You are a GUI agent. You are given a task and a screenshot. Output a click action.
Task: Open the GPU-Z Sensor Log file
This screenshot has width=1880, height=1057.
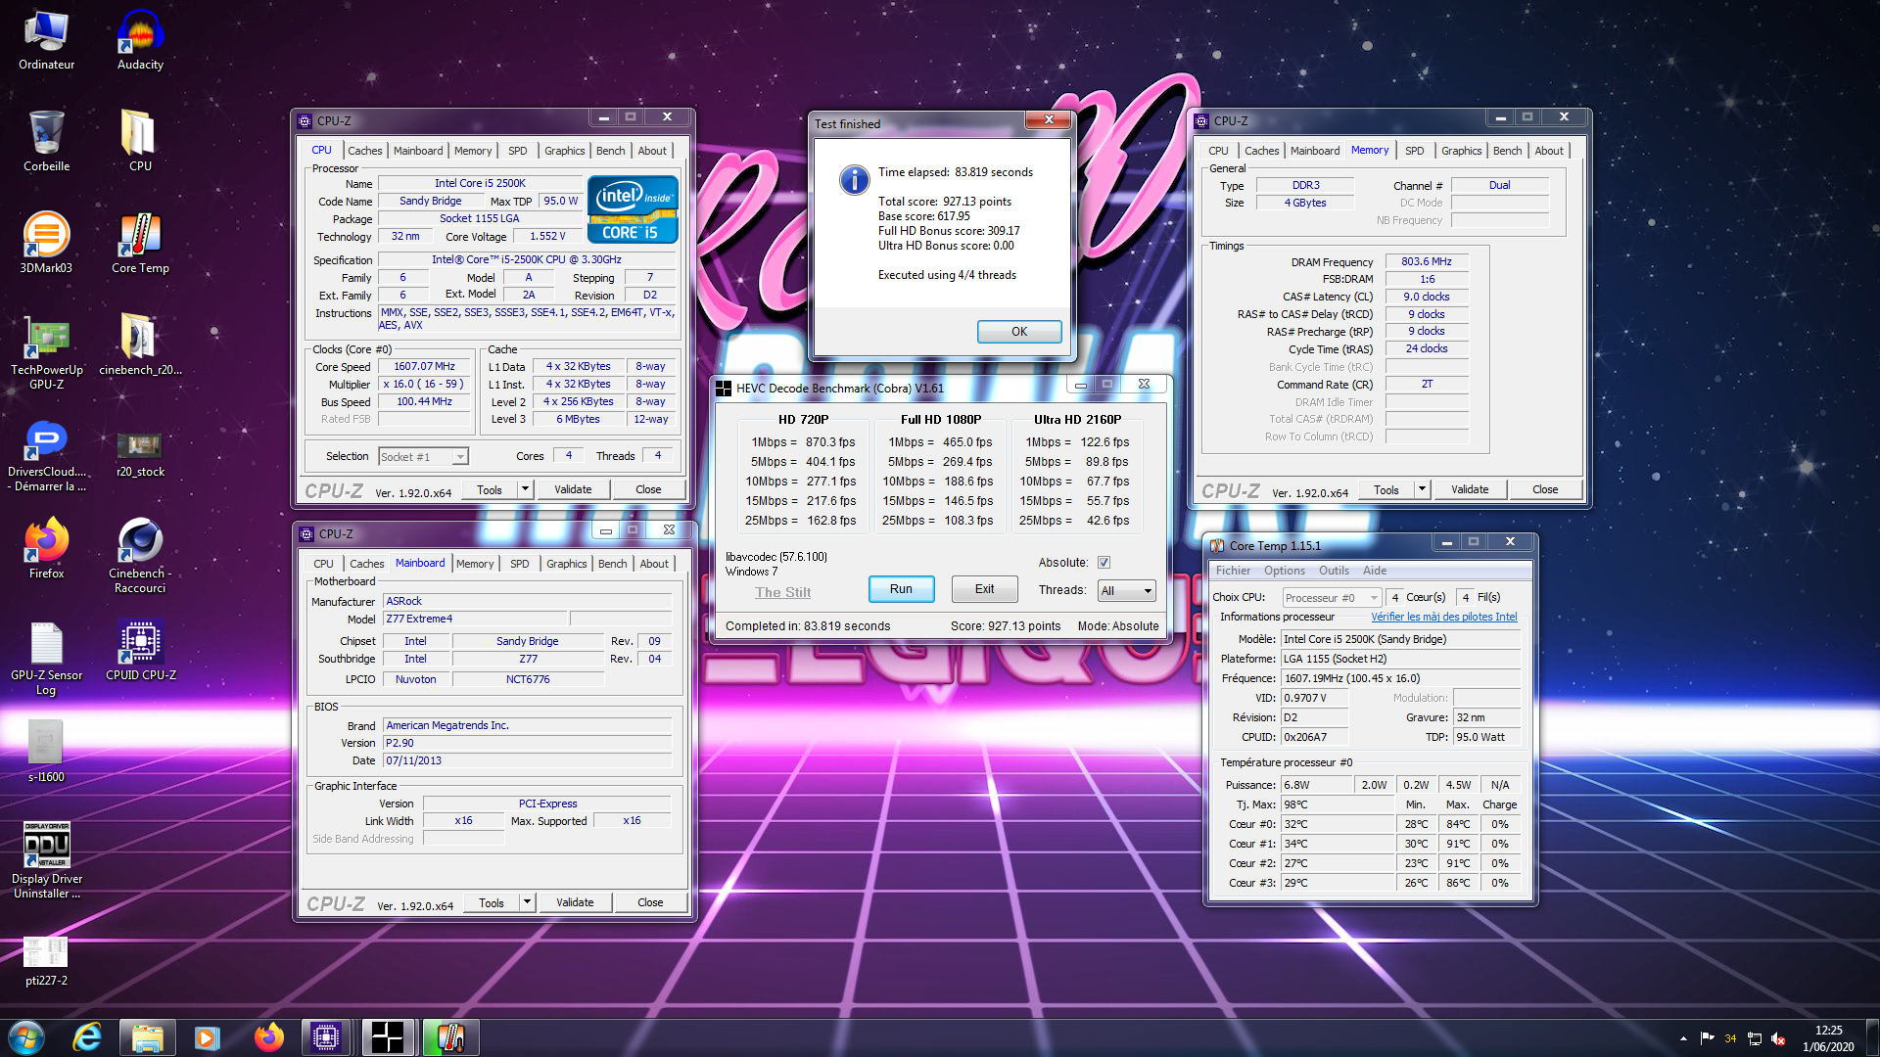tap(46, 660)
